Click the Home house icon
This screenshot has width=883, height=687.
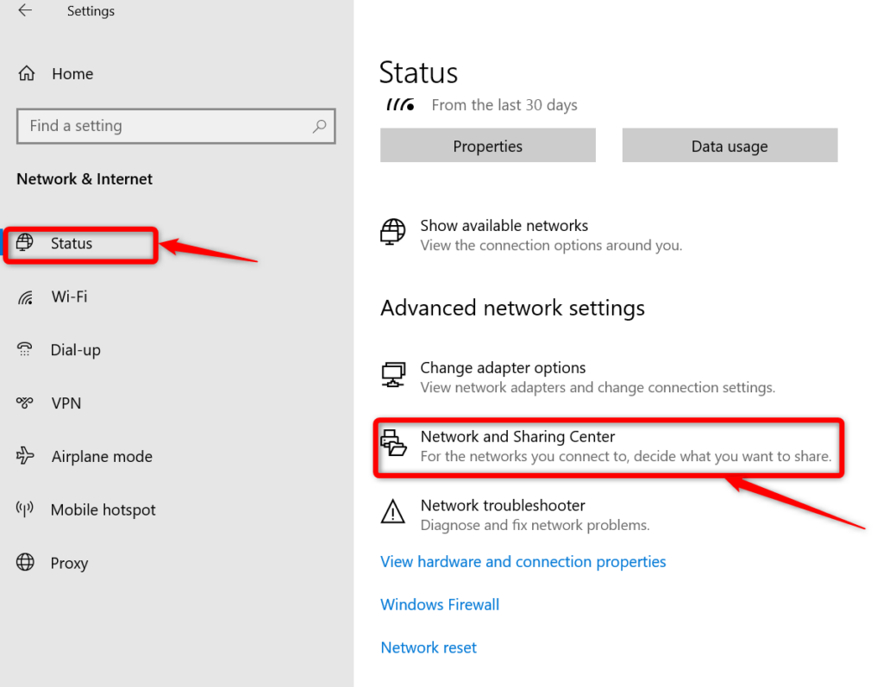click(x=26, y=74)
